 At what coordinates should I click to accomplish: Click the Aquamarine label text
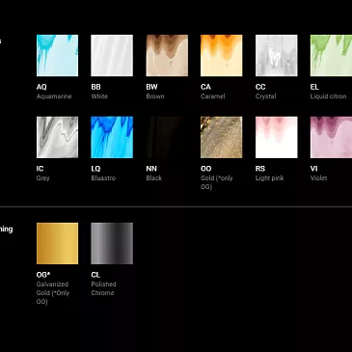54,96
